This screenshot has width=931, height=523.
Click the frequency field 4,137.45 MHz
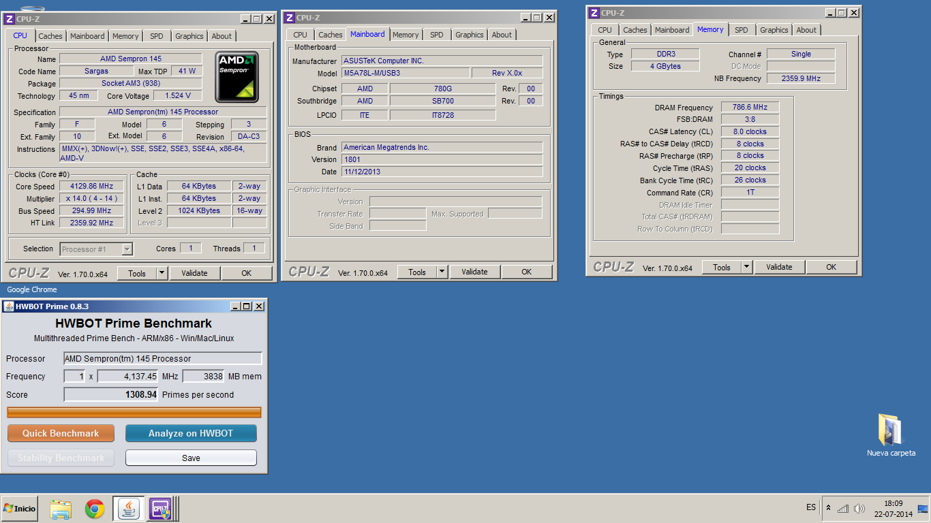point(128,376)
